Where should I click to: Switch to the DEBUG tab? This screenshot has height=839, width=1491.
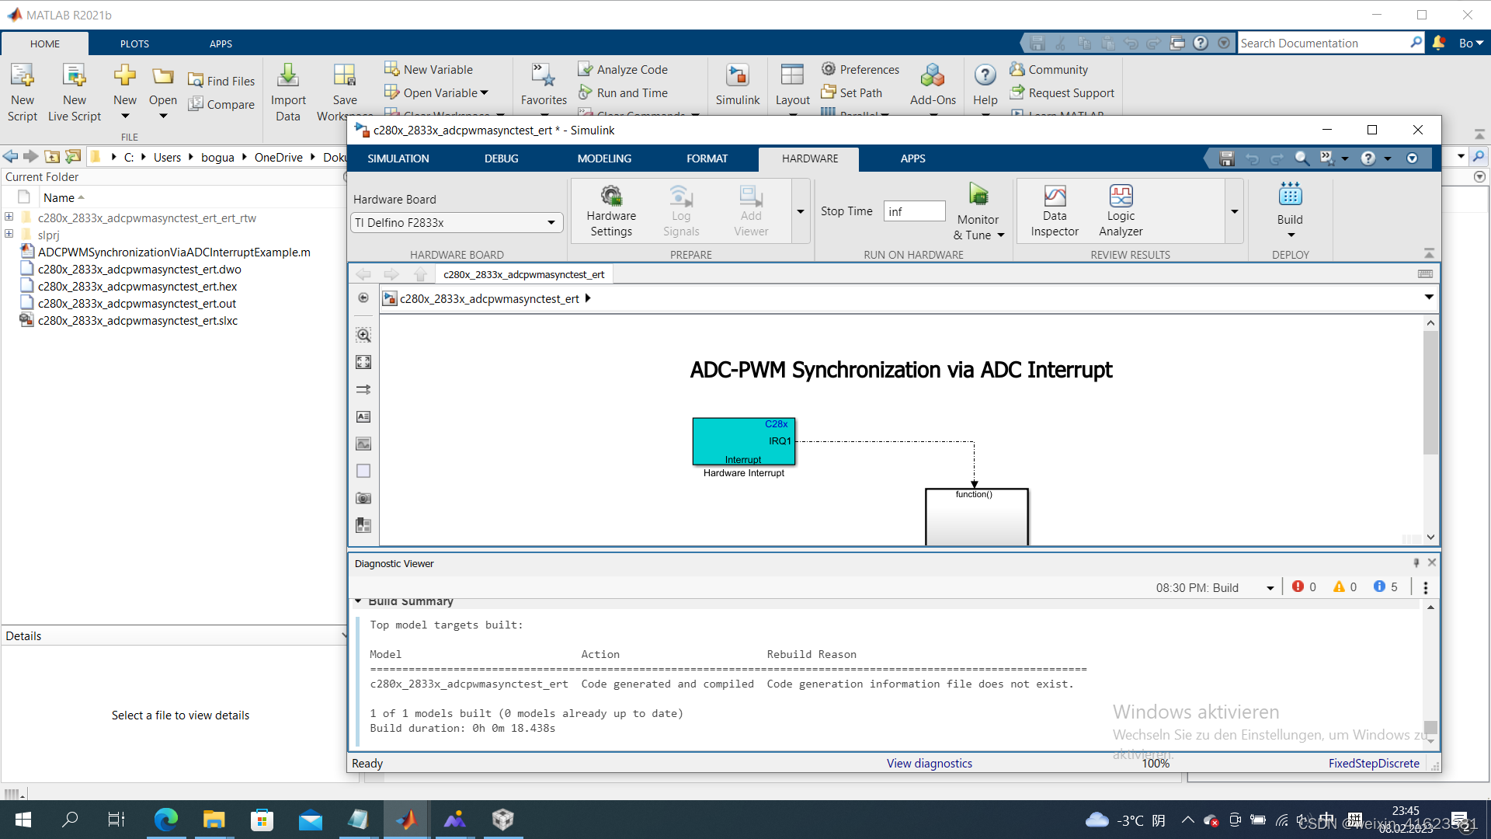tap(501, 158)
